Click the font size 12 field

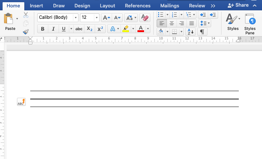click(x=87, y=17)
